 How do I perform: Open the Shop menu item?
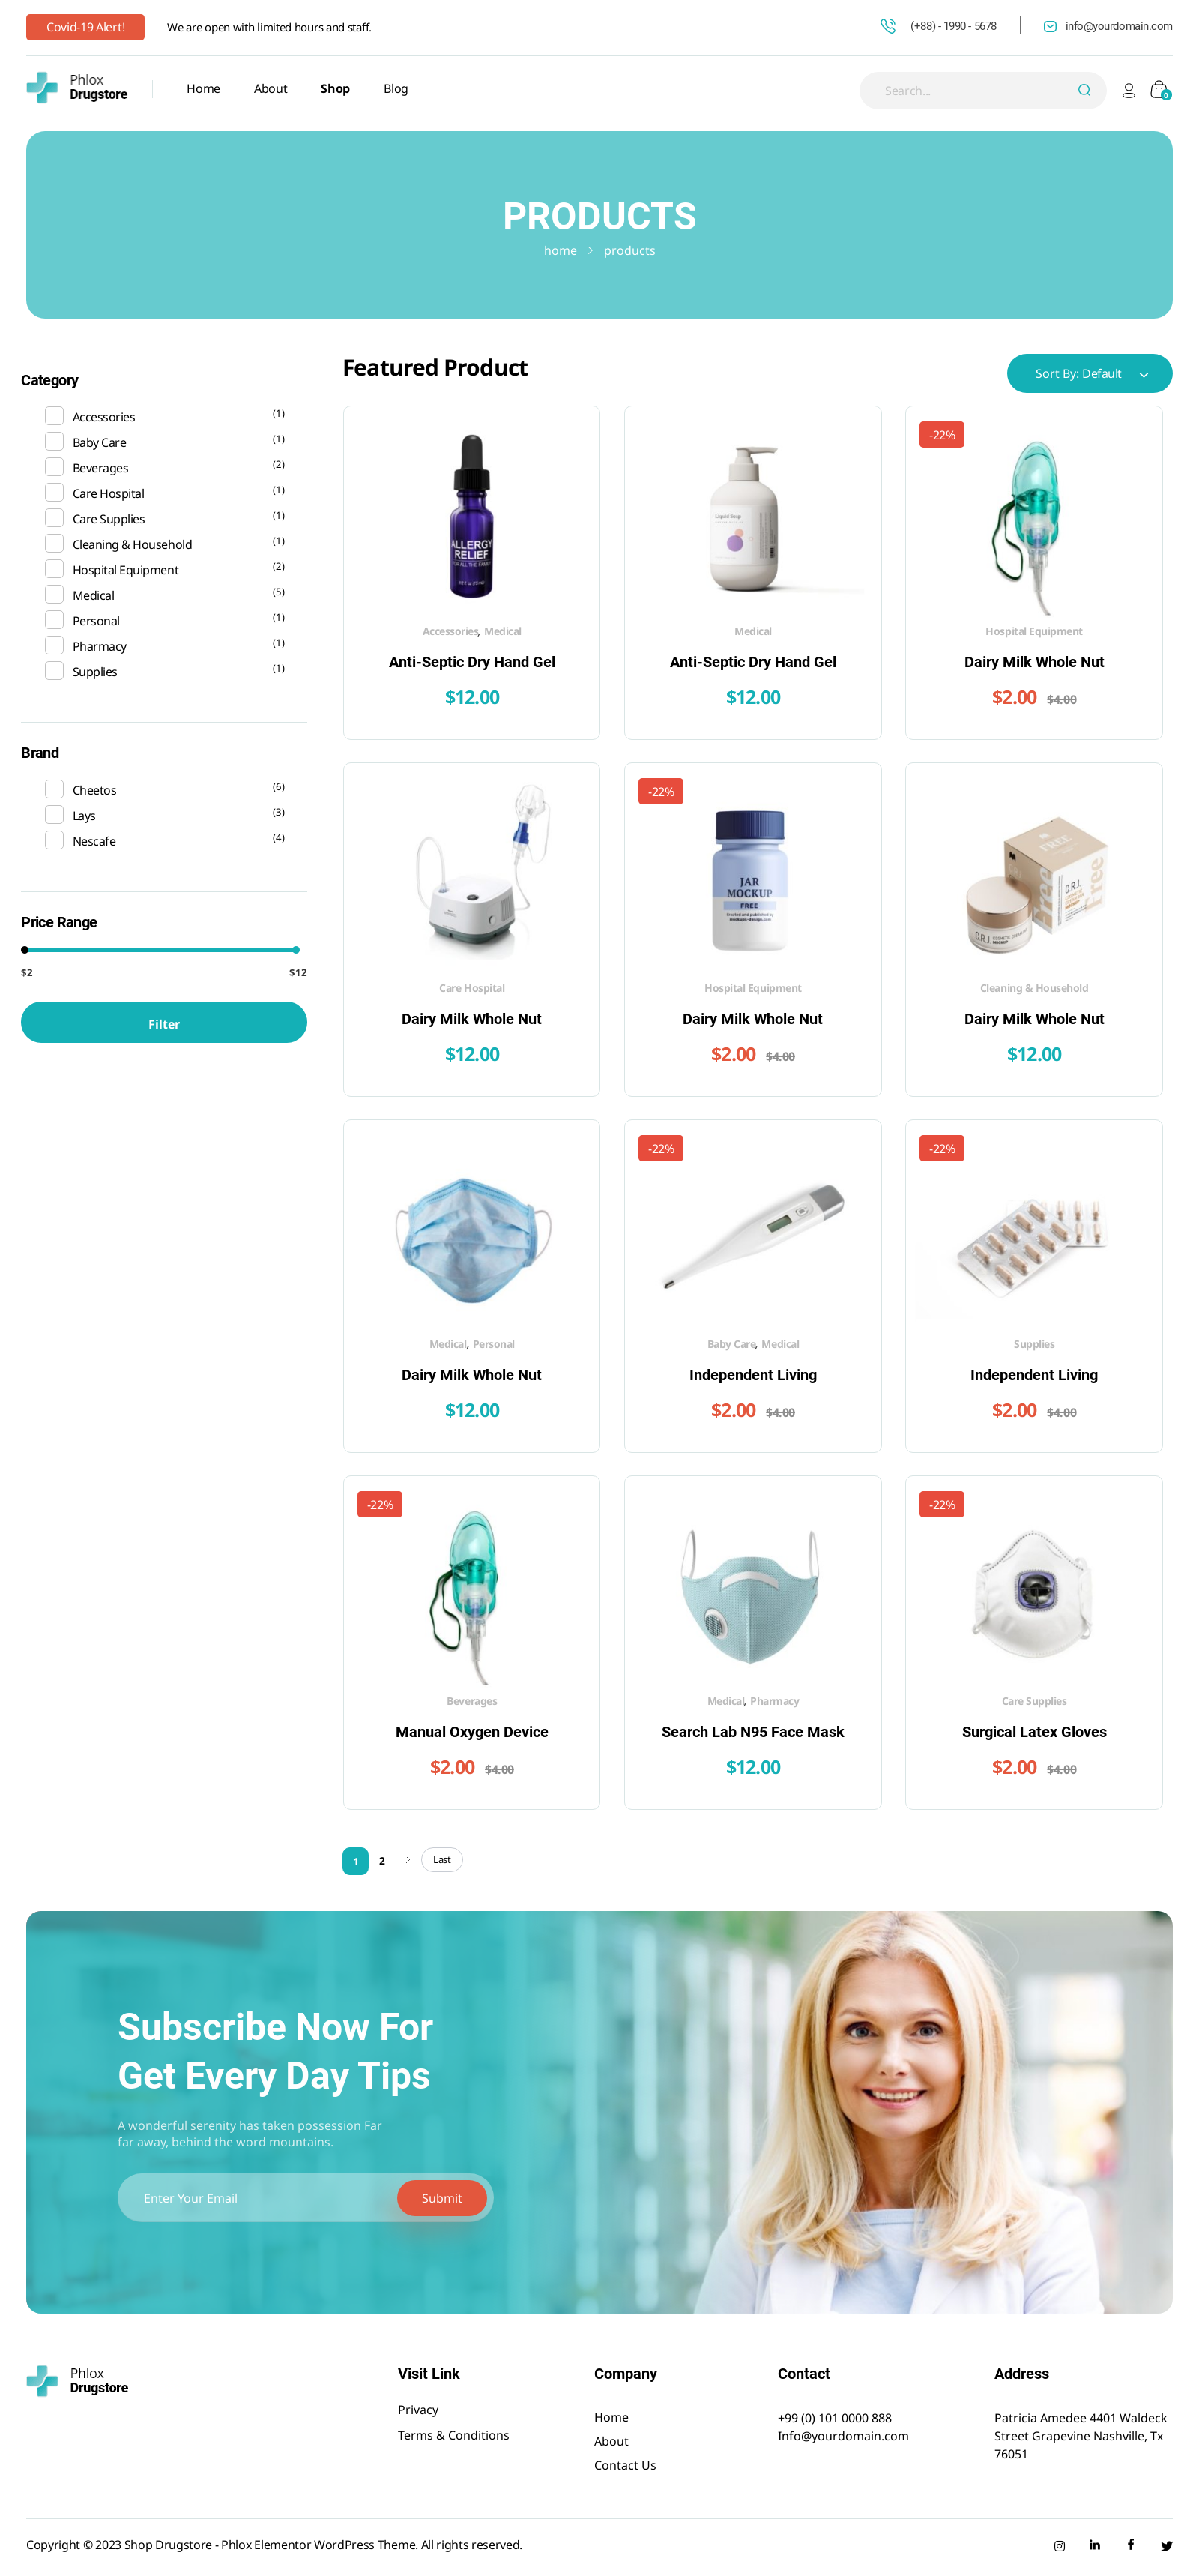[x=335, y=88]
